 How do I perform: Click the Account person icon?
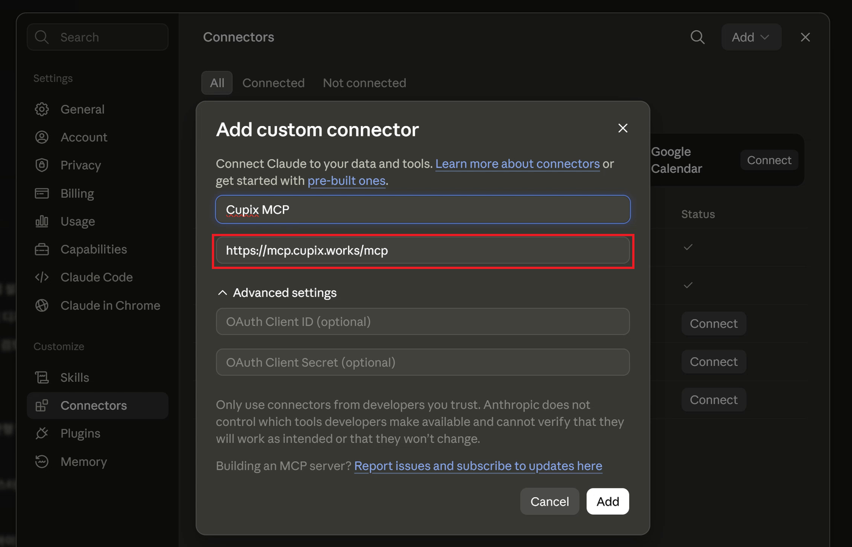(x=42, y=137)
